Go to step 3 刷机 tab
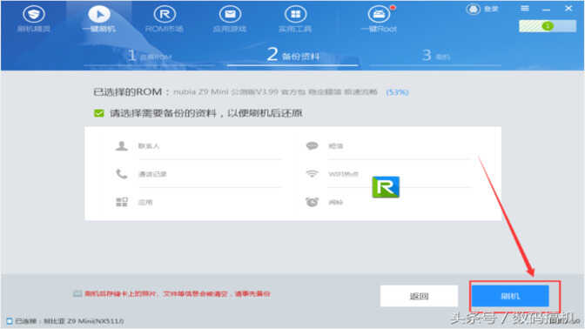585x329 pixels. (436, 56)
